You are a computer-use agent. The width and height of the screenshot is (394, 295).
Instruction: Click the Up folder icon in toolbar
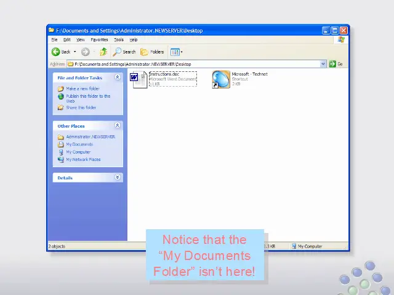click(x=103, y=52)
